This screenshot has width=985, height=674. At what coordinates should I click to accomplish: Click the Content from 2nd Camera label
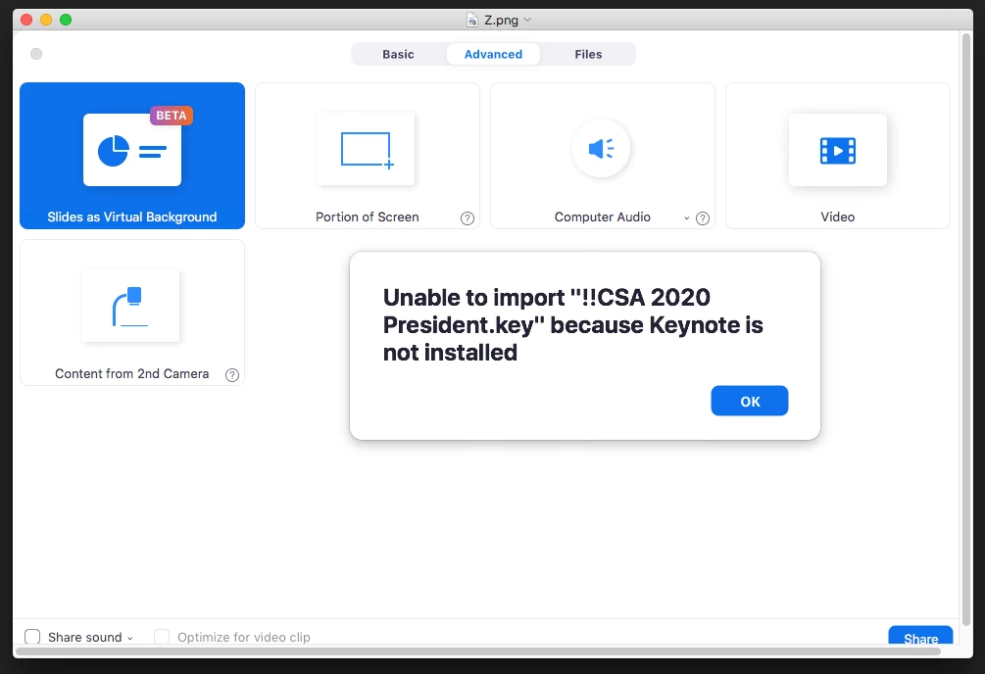132,374
